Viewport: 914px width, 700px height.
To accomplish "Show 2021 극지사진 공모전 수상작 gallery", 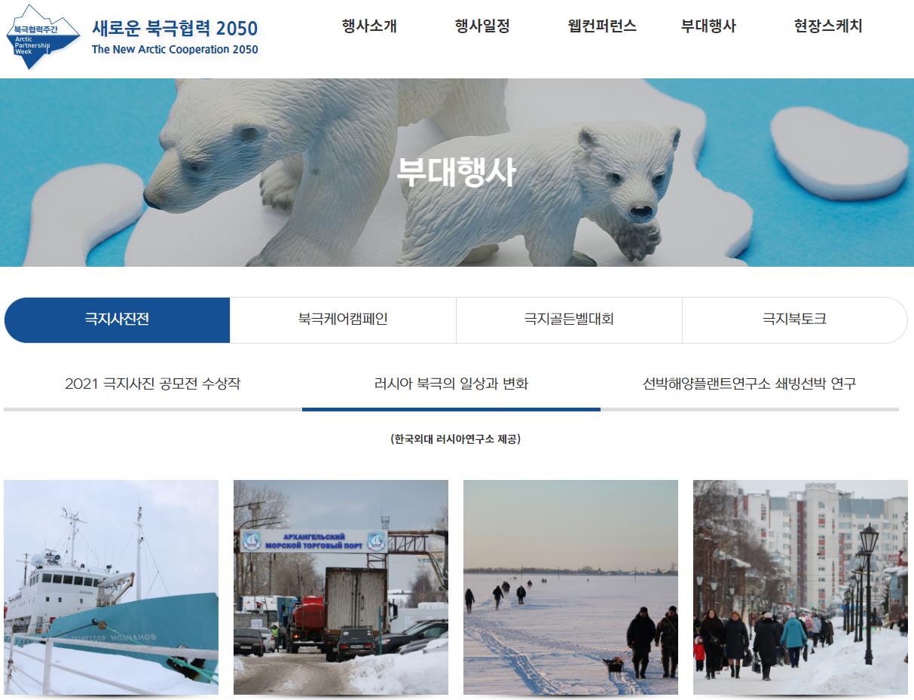I will [x=153, y=384].
